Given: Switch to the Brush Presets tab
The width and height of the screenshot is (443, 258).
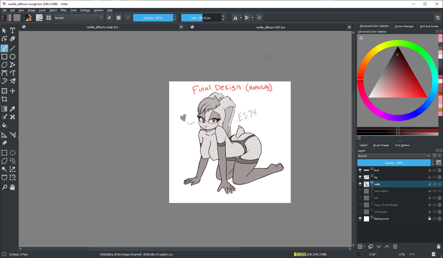Looking at the screenshot, I should click(381, 145).
